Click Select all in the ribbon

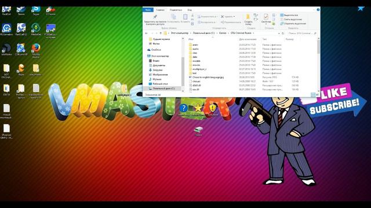[x=289, y=15]
